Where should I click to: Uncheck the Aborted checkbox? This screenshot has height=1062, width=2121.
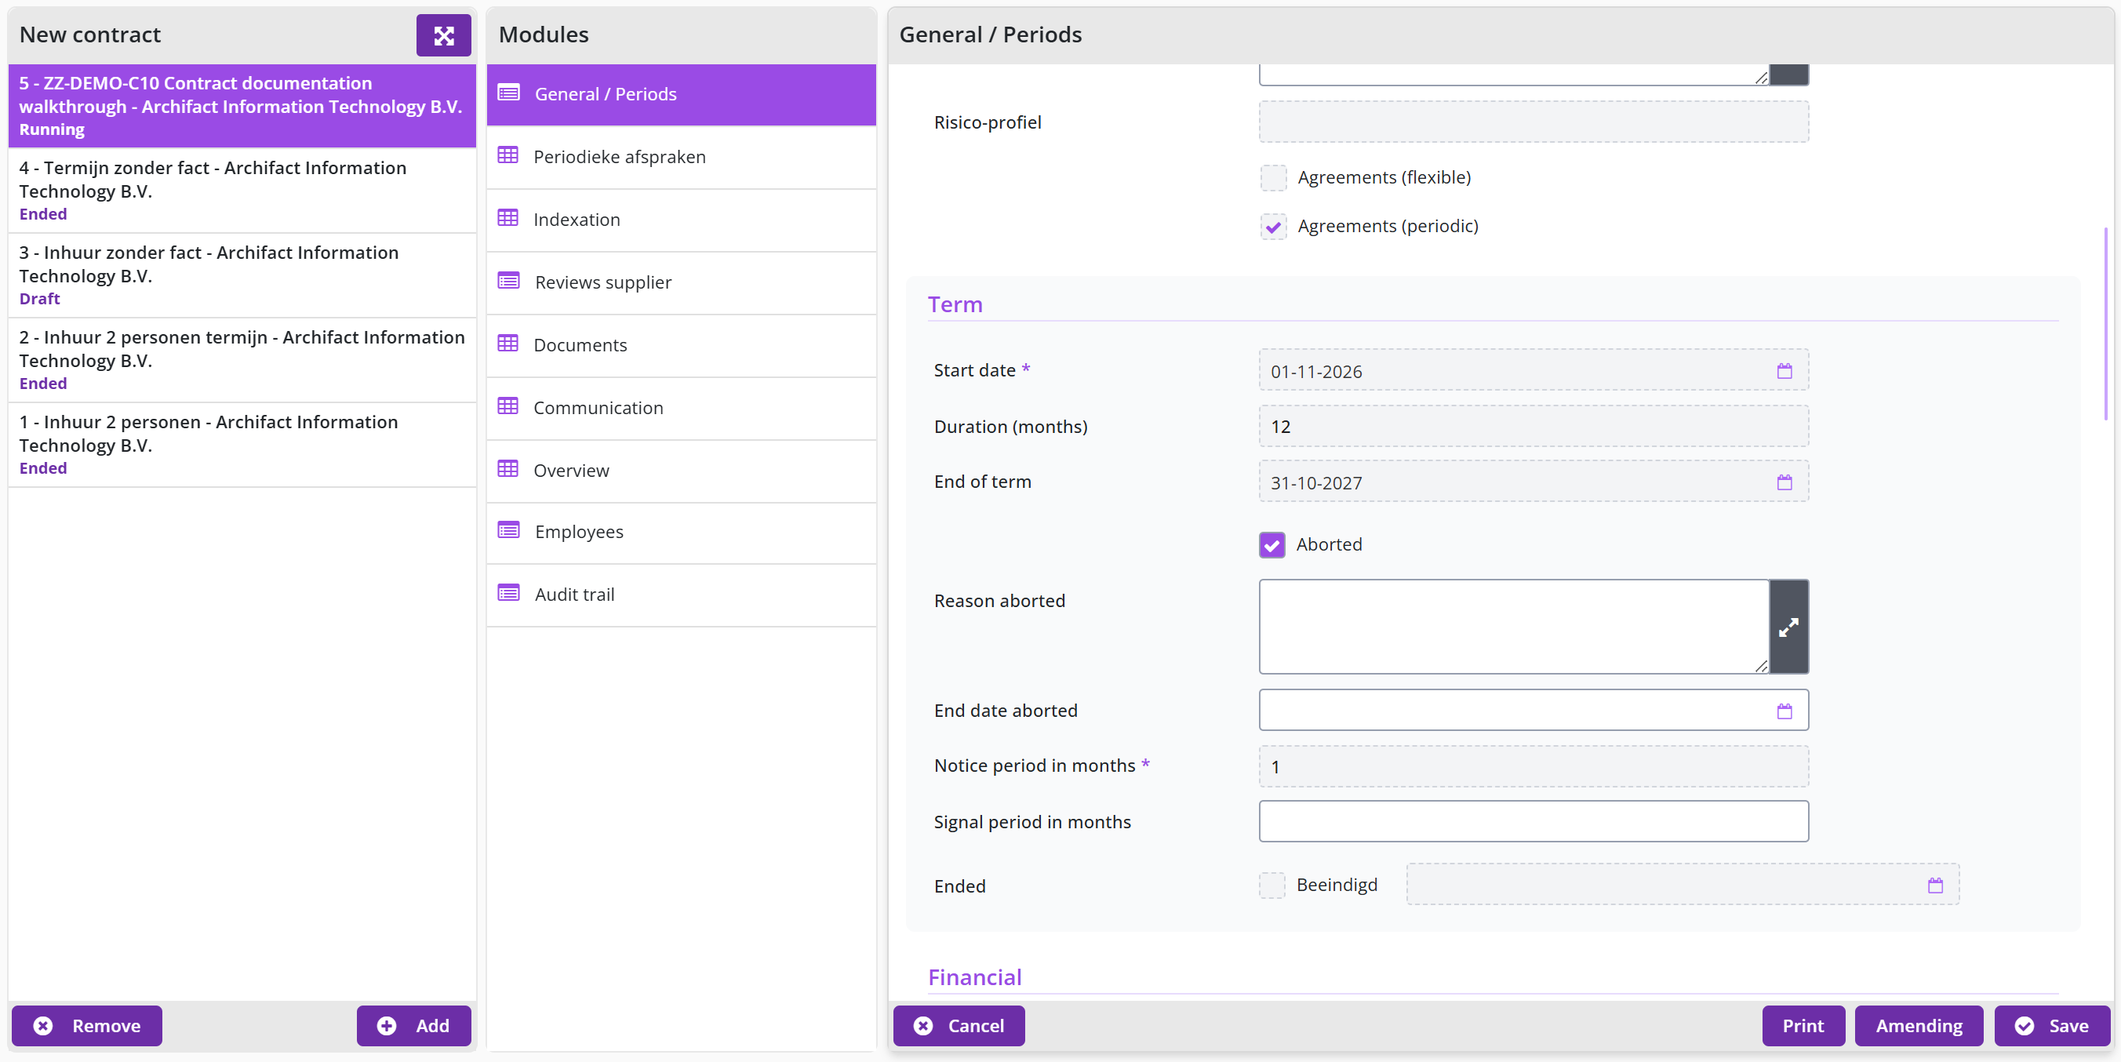coord(1272,545)
